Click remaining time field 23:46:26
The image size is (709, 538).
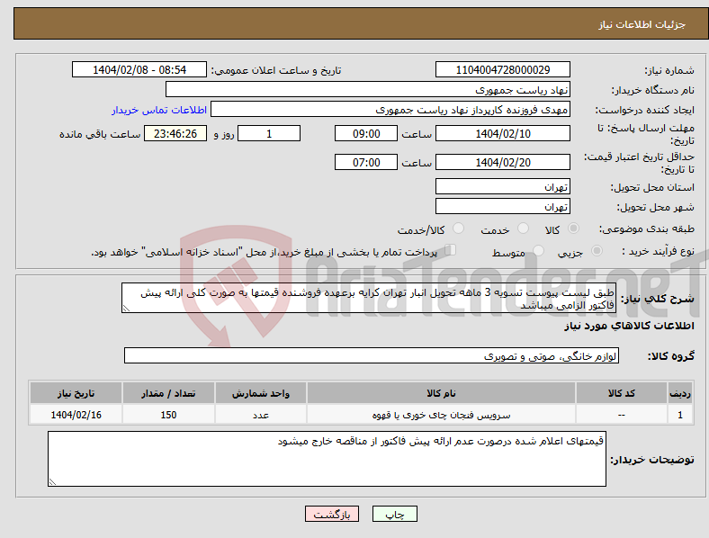click(x=175, y=134)
